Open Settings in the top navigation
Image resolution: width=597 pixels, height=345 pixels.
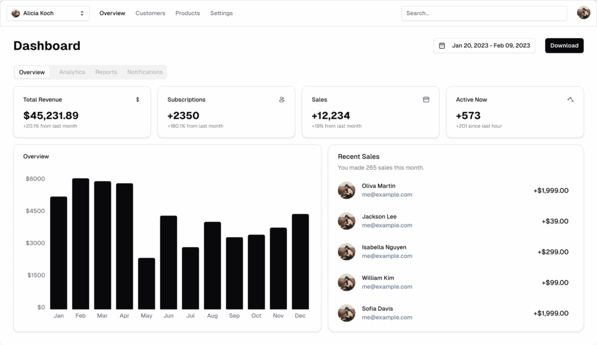point(222,13)
